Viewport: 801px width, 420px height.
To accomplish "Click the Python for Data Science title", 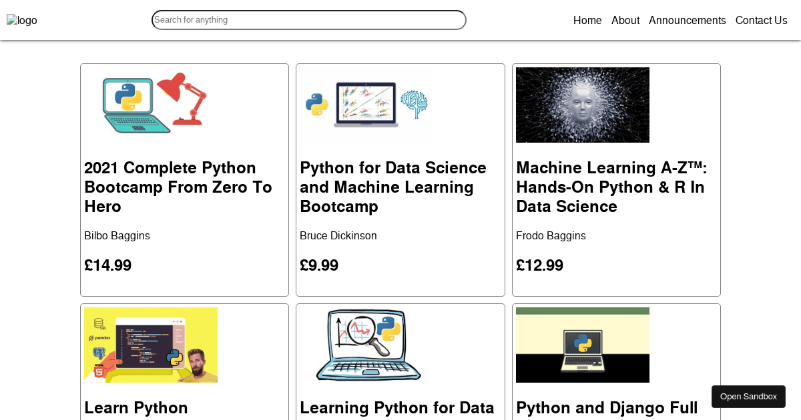I will [392, 187].
